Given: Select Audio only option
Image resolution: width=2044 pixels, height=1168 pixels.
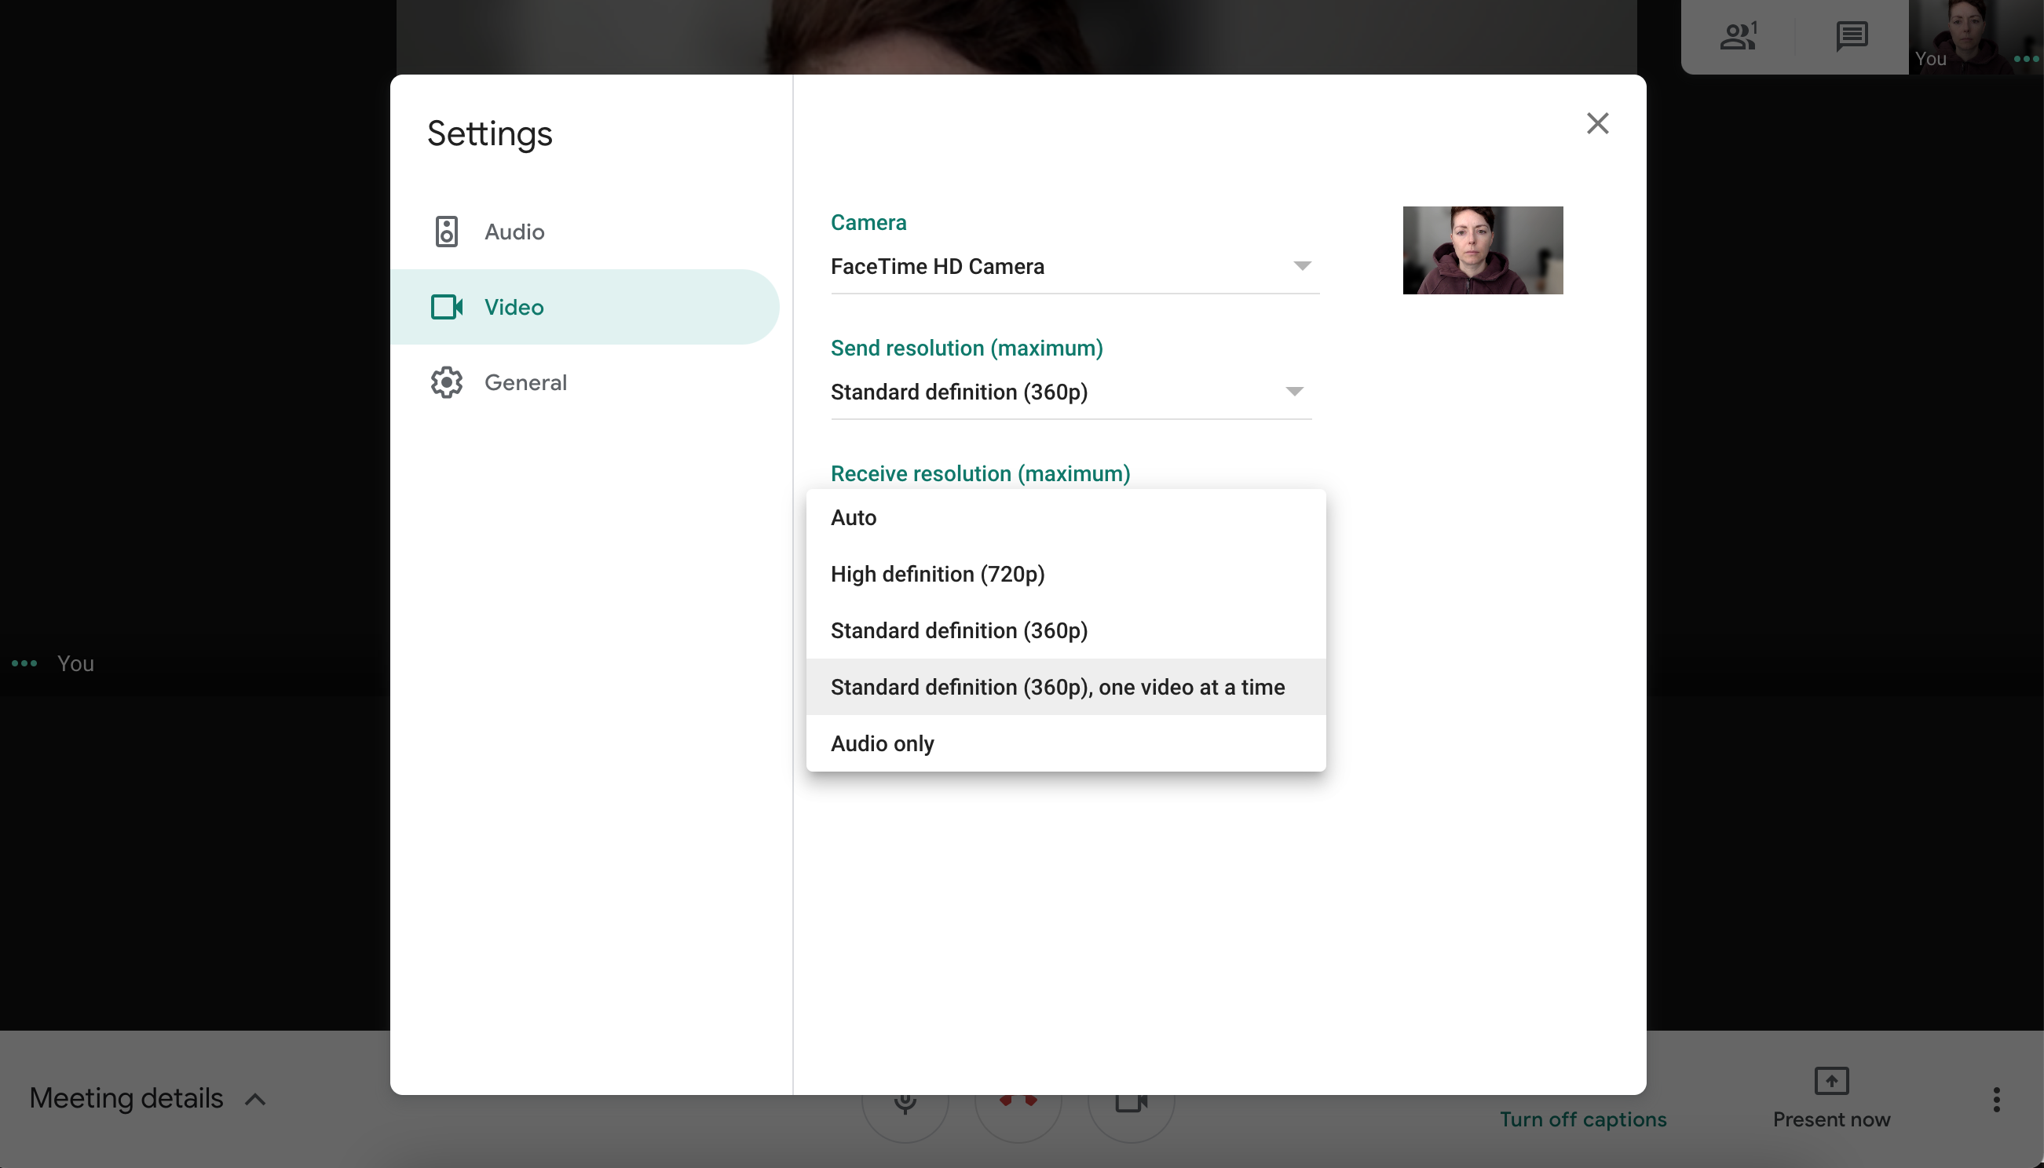Looking at the screenshot, I should (1066, 743).
